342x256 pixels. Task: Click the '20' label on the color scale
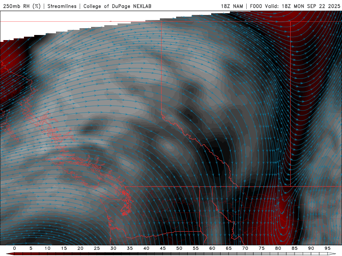pyautogui.click(x=80, y=248)
